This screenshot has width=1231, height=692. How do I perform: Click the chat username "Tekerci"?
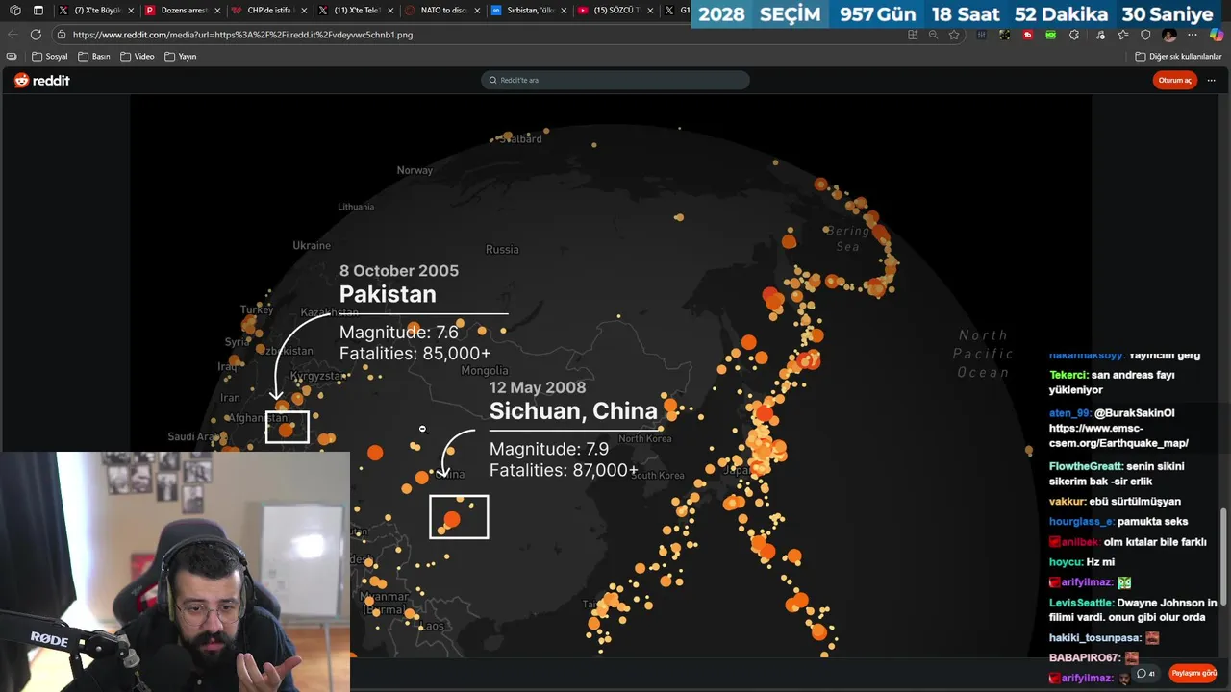[1068, 375]
